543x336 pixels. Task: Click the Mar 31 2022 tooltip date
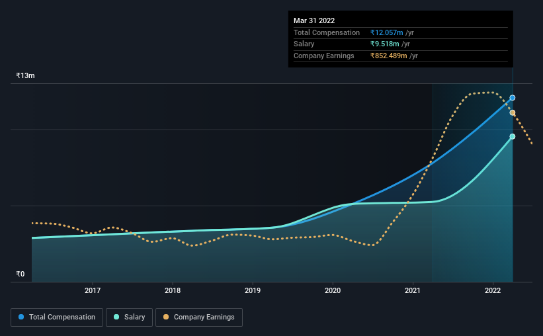[314, 21]
